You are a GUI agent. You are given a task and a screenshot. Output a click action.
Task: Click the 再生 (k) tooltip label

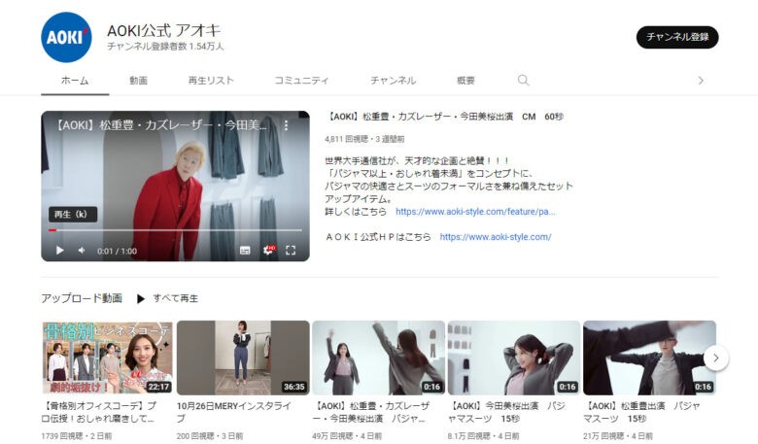(73, 214)
